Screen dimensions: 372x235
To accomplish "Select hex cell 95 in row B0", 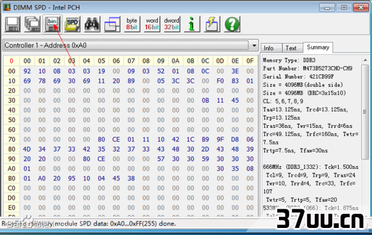I will (x=72, y=178).
